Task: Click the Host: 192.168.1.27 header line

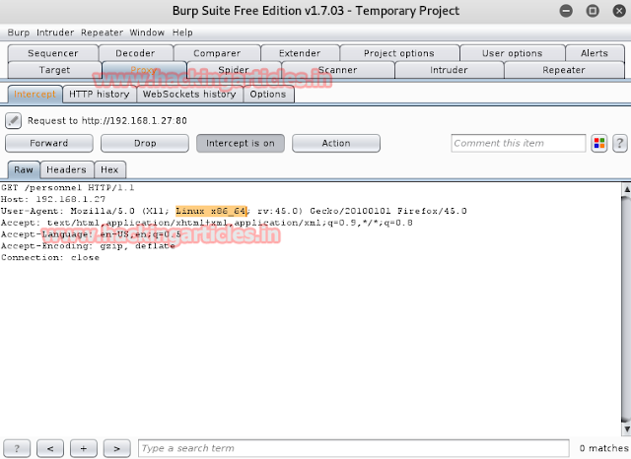Action: pyautogui.click(x=53, y=199)
